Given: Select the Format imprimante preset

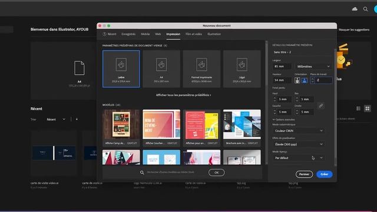Looking at the screenshot, I should click(x=201, y=69).
